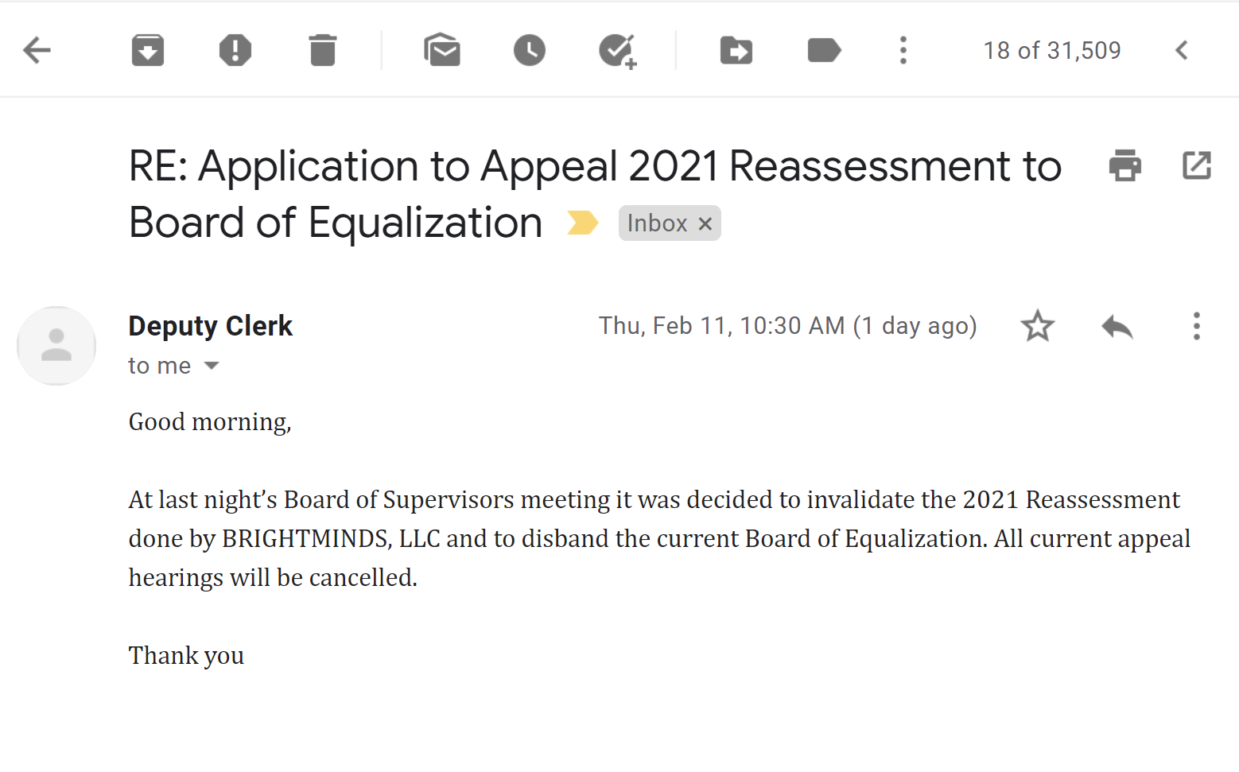Remove the Inbox label from conversation
Image resolution: width=1239 pixels, height=772 pixels.
tap(705, 224)
